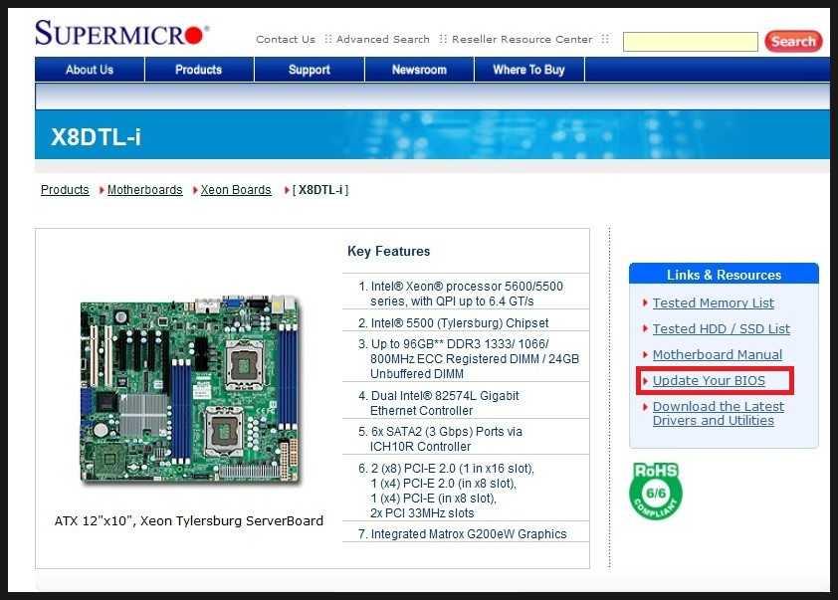This screenshot has height=600, width=838.
Task: Open the Advanced Search link
Action: coord(382,39)
